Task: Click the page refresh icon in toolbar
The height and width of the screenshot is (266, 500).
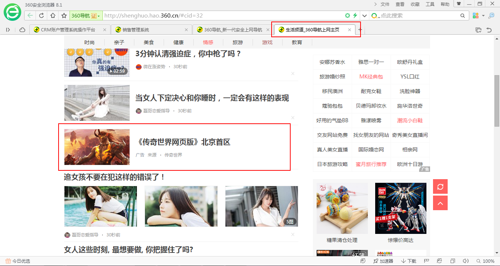Action: tap(41, 16)
